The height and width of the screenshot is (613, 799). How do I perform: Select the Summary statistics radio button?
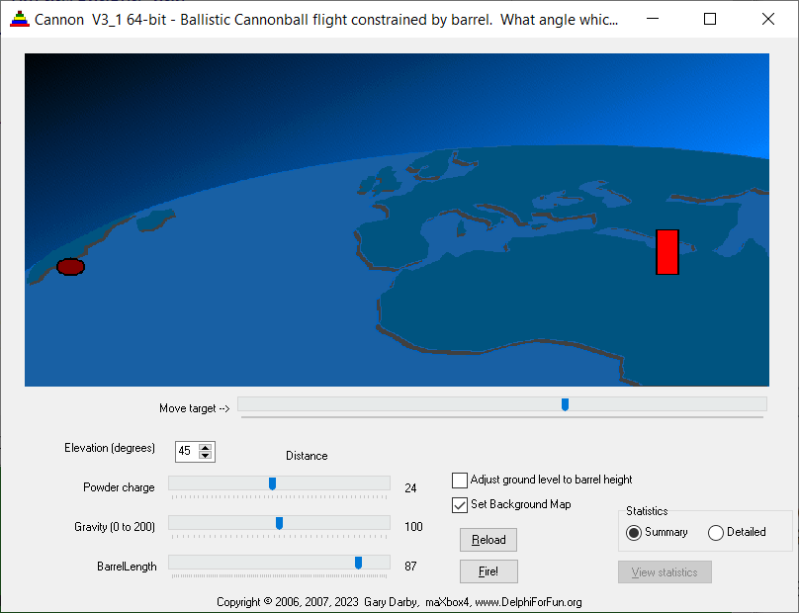(634, 533)
